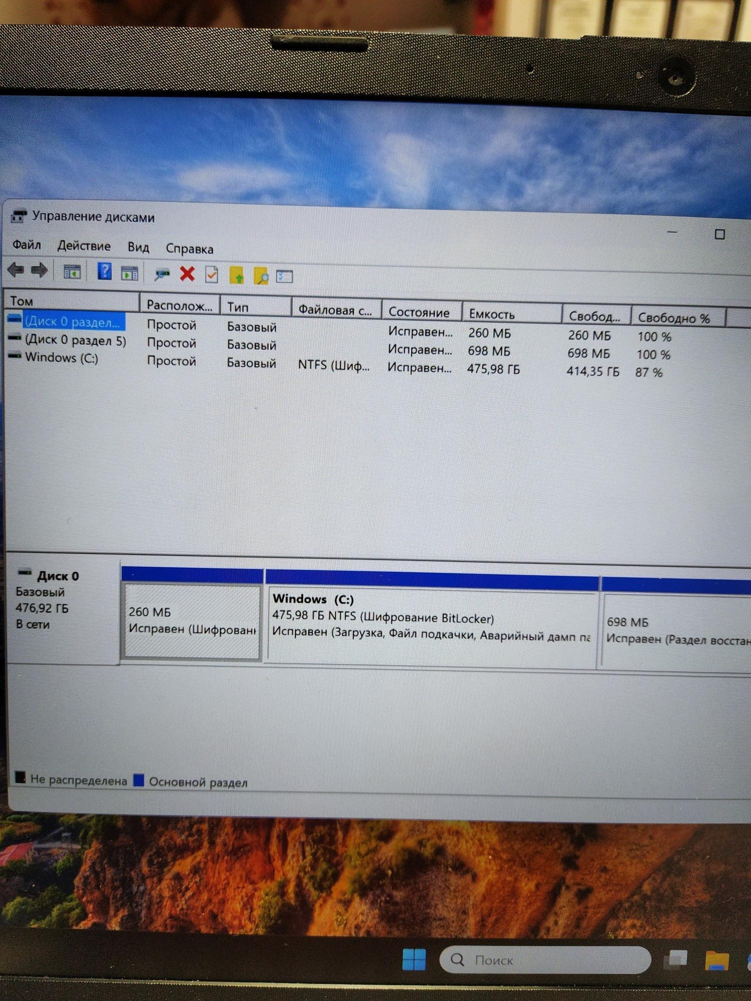751x1001 pixels.
Task: Minimize the disk management window
Action: coord(672,232)
